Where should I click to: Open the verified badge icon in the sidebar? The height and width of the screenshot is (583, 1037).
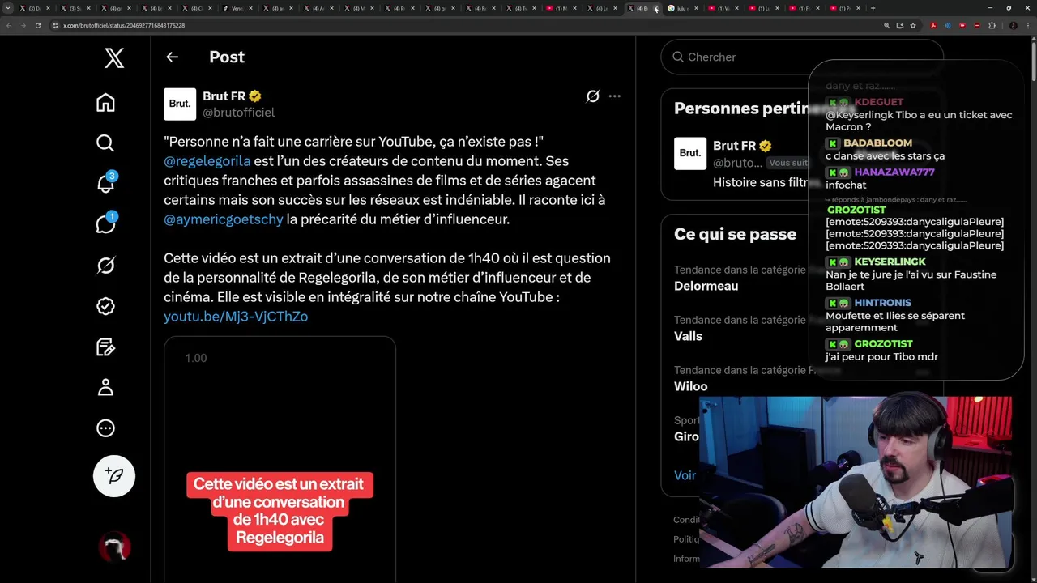coord(105,306)
